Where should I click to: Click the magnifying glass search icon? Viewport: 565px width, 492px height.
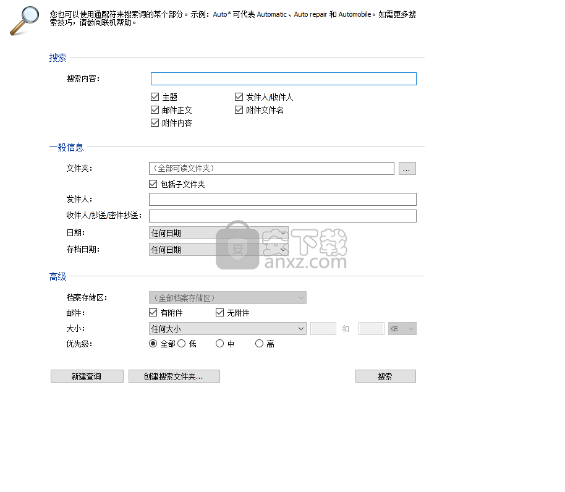click(24, 20)
